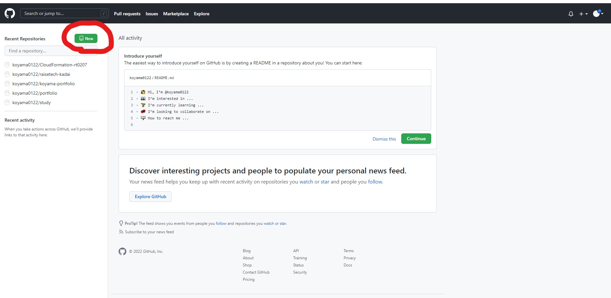Screen dimensions: 611x298
Task: Open the Explore menu item
Action: pyautogui.click(x=201, y=14)
